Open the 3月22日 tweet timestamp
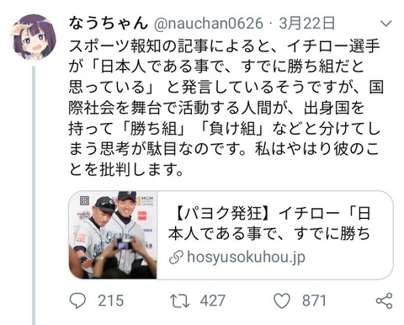This screenshot has height=325, width=404. (x=307, y=24)
